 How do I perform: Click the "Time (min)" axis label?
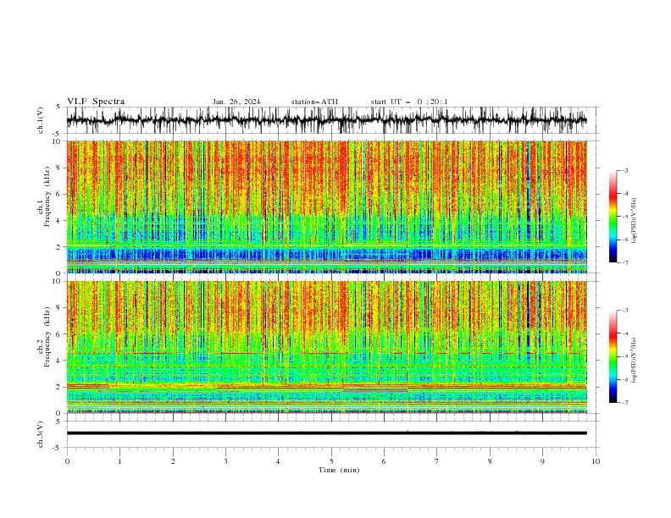(339, 470)
